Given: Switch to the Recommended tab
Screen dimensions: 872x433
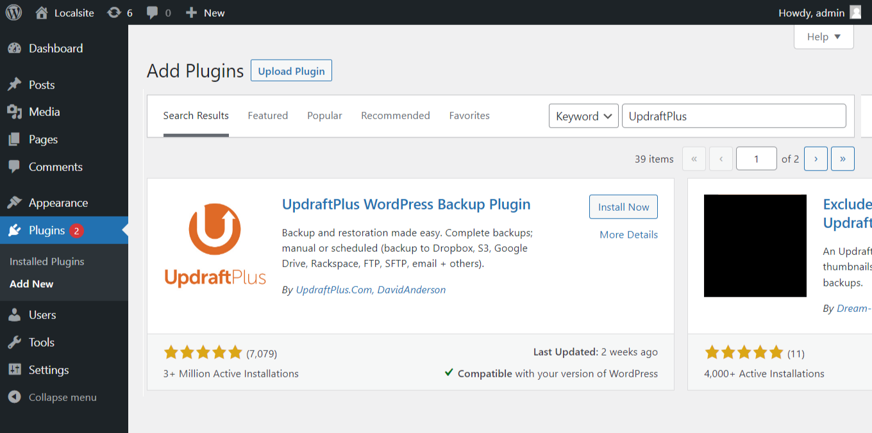Looking at the screenshot, I should (x=396, y=116).
